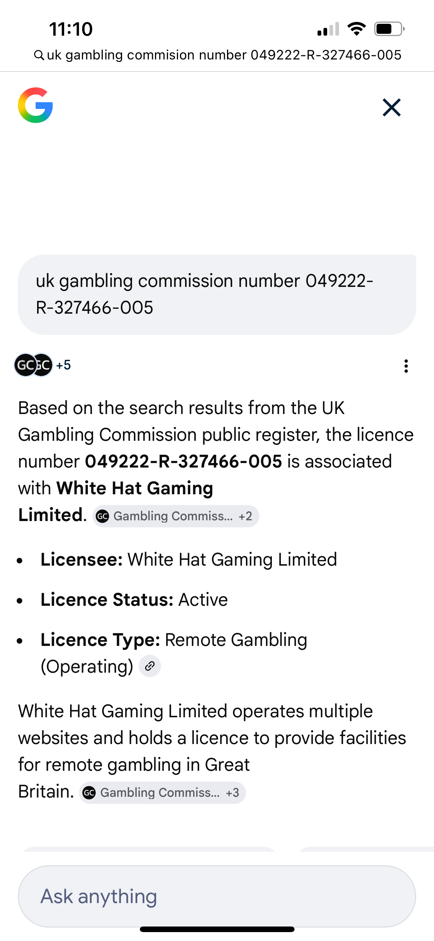434x941 pixels.
Task: Tap the first suggestion card below the answer
Action: coord(148,849)
